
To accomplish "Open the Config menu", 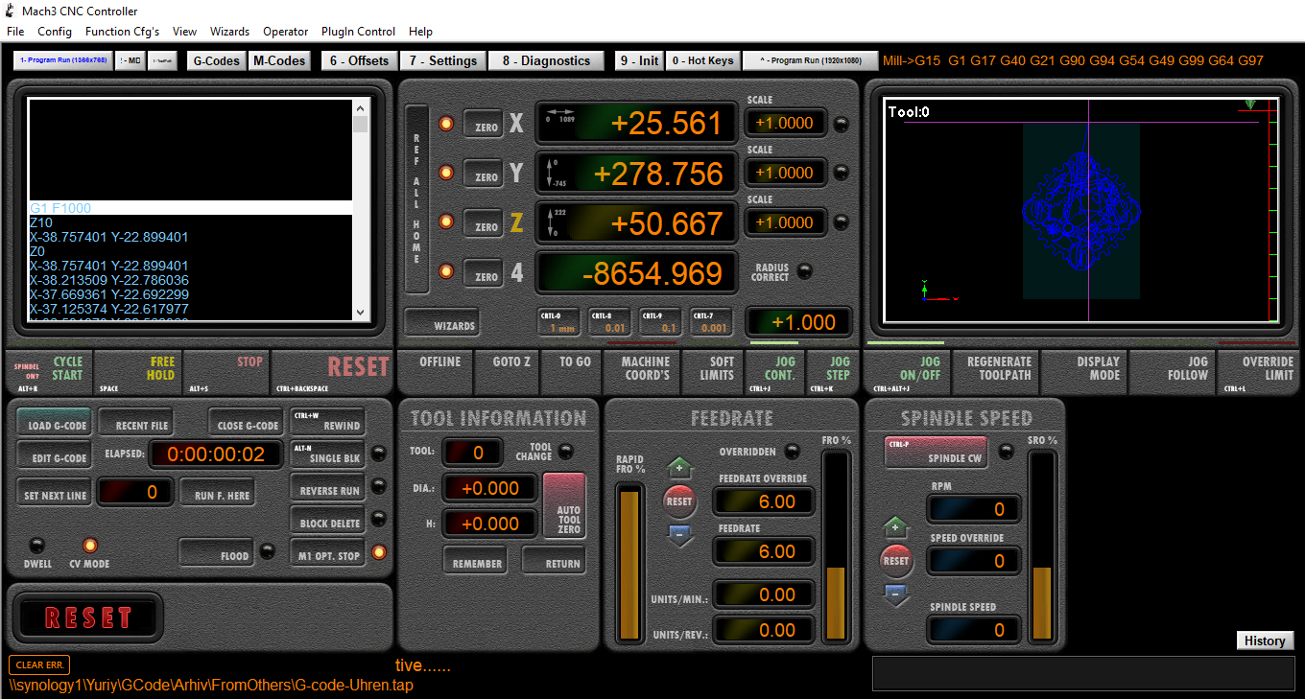I will tap(55, 32).
